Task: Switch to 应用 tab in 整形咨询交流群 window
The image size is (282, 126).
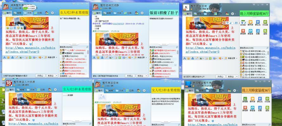Action: click(128, 13)
